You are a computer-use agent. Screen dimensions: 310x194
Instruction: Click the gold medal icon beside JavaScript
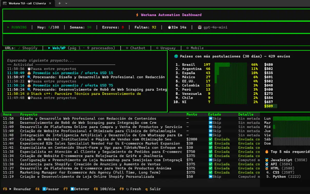(267, 160)
